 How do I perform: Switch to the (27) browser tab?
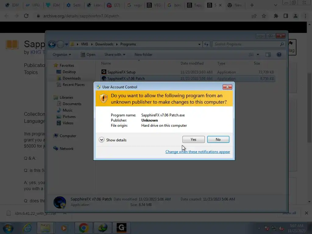[114, 5]
